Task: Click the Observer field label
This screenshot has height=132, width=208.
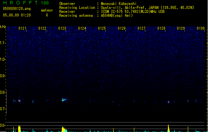Action: (x=67, y=4)
